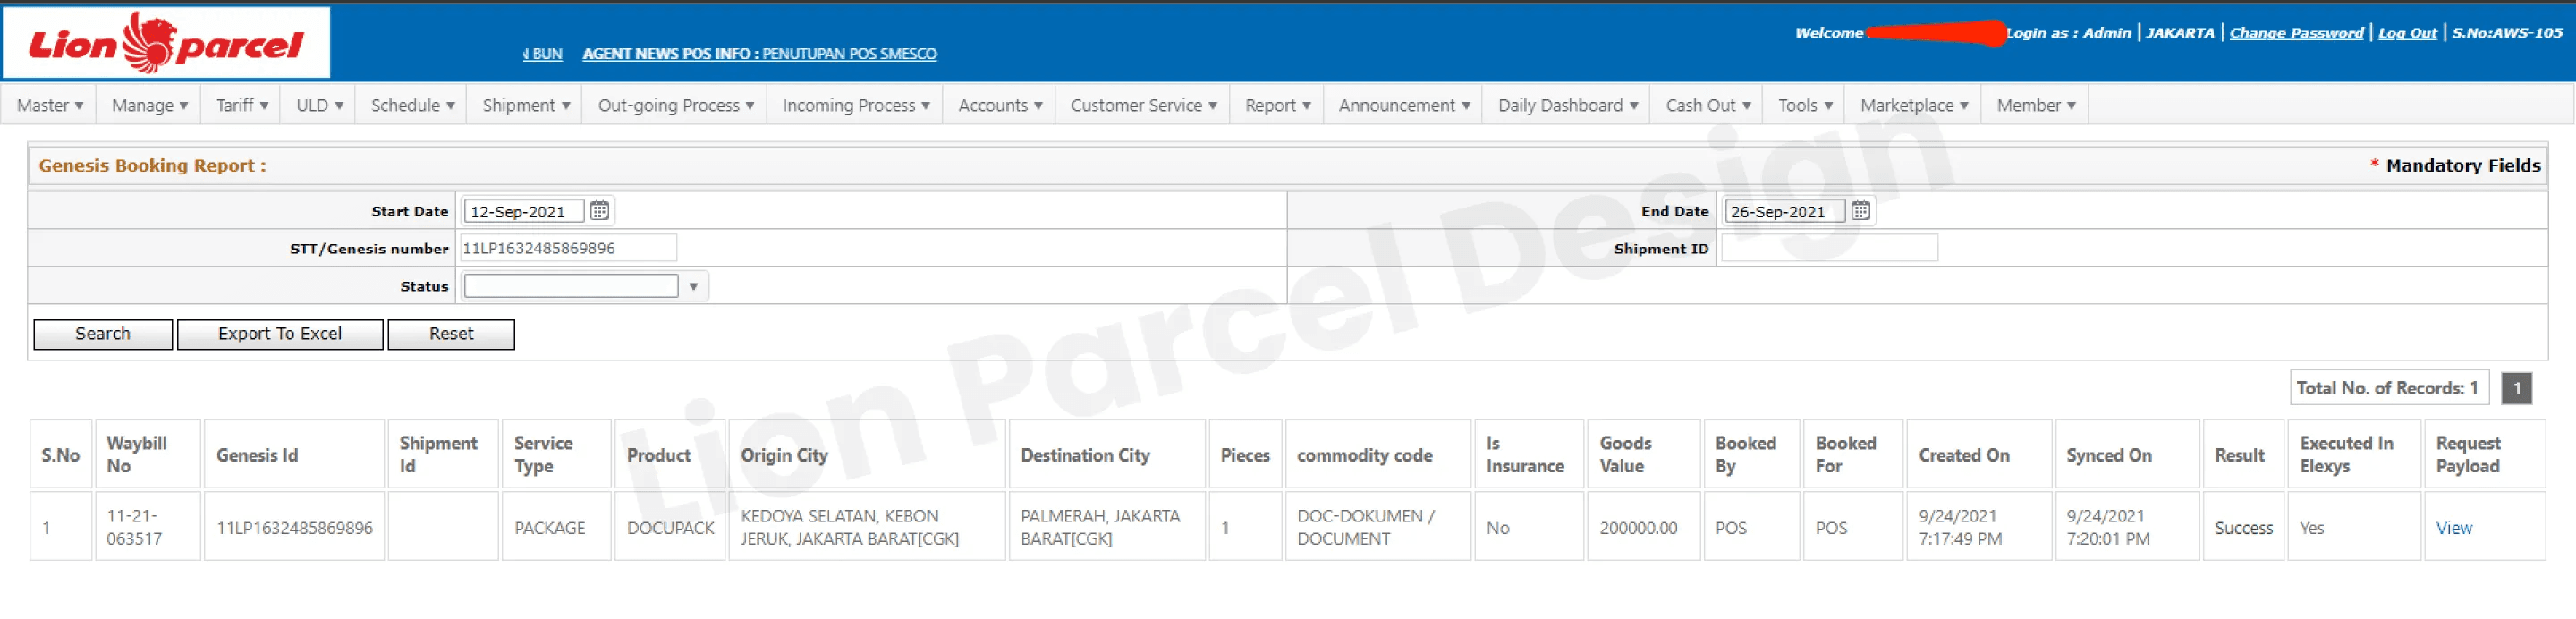Screen dimensions: 2576x619
Task: Expand the Status dropdown arrow
Action: pos(693,287)
